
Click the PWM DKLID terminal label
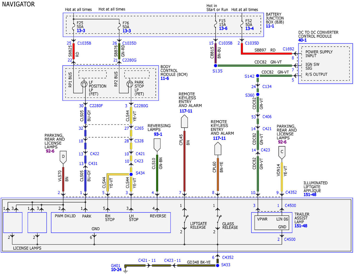click(65, 216)
